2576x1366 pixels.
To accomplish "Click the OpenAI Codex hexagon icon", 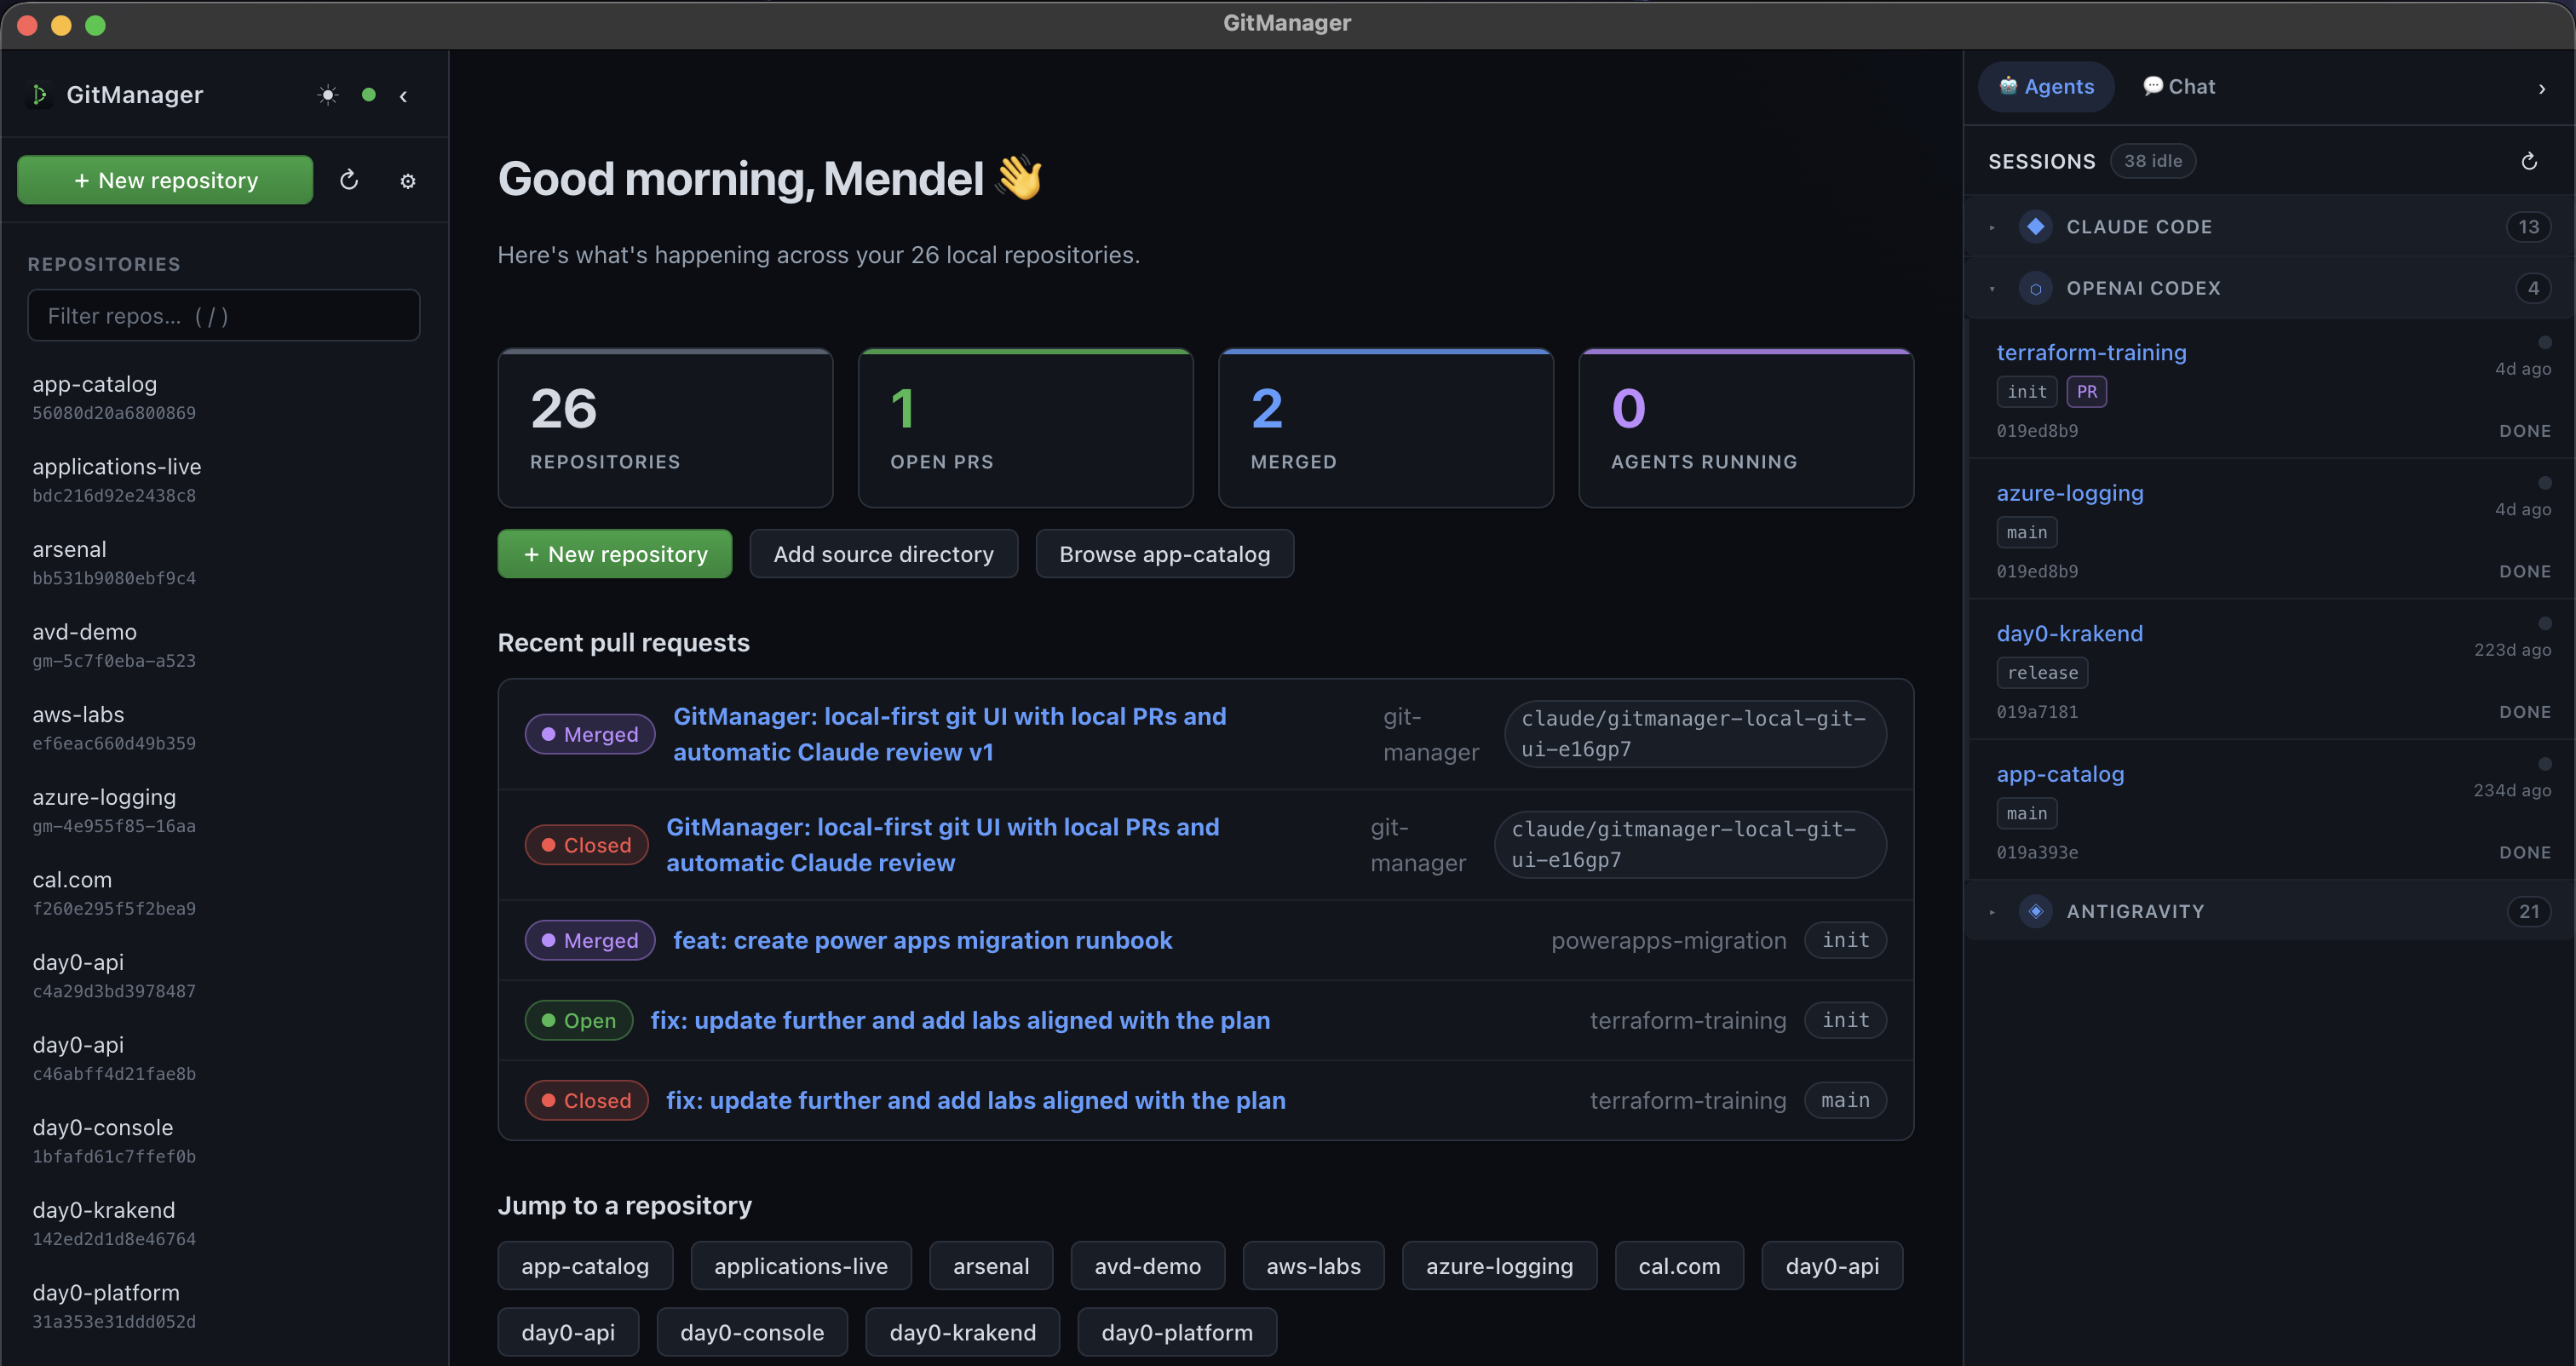I will [x=2035, y=288].
